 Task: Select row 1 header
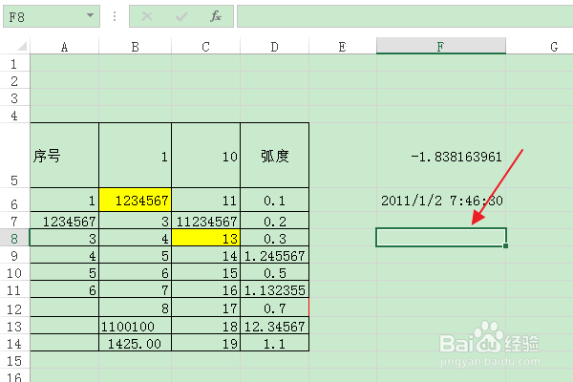pyautogui.click(x=14, y=63)
